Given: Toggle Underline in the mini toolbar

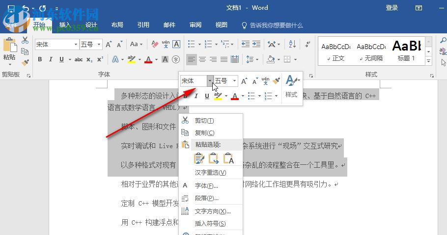Looking at the screenshot, I should coord(207,96).
